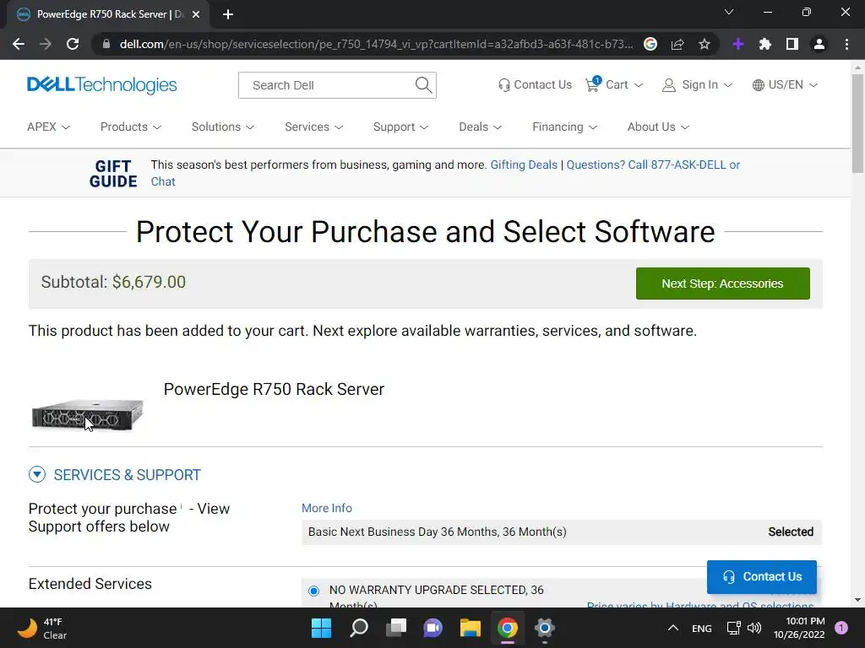This screenshot has width=865, height=648.
Task: Click the ENG language indicator
Action: [702, 628]
